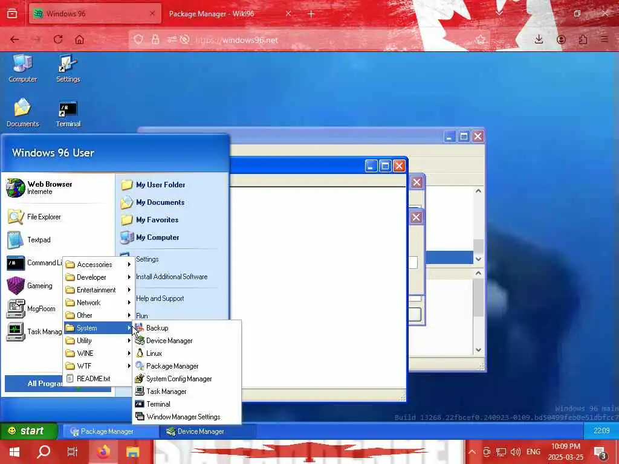Open Command Line black terminal icon
The image size is (619, 464).
(16, 263)
